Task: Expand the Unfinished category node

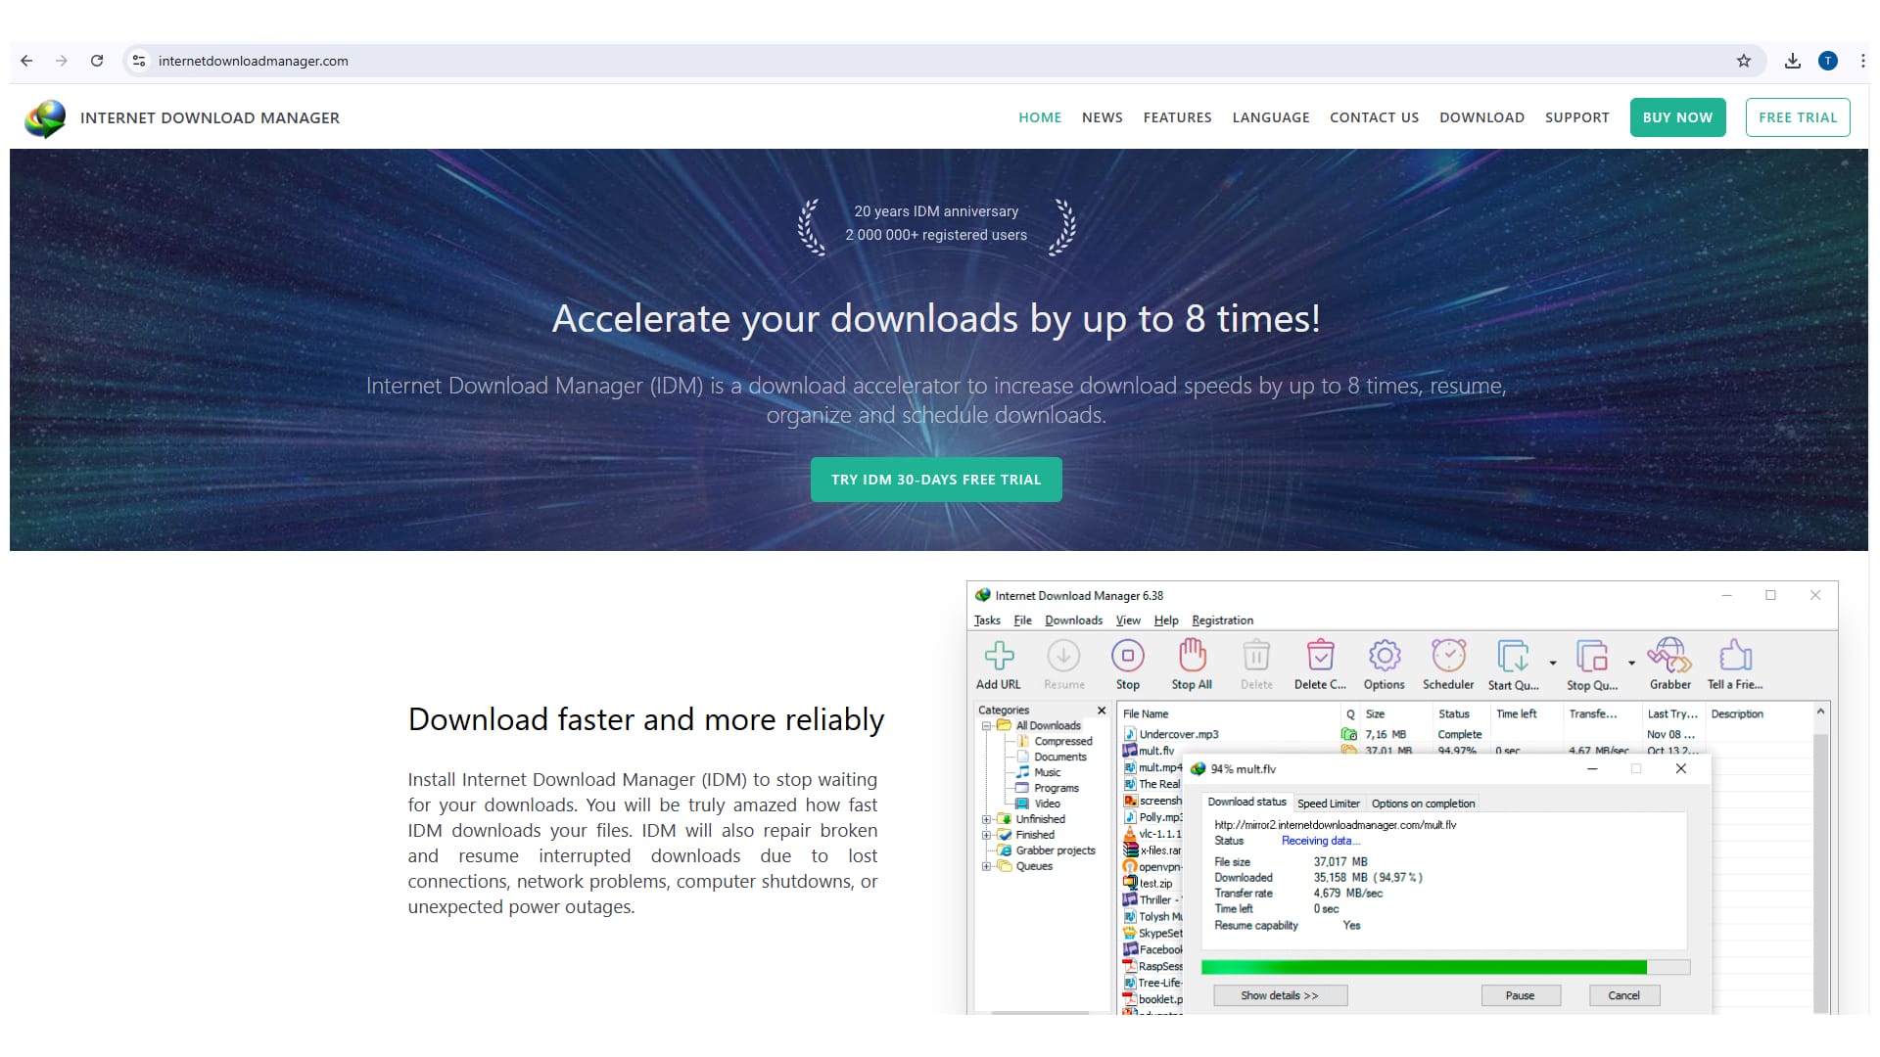Action: (x=987, y=819)
